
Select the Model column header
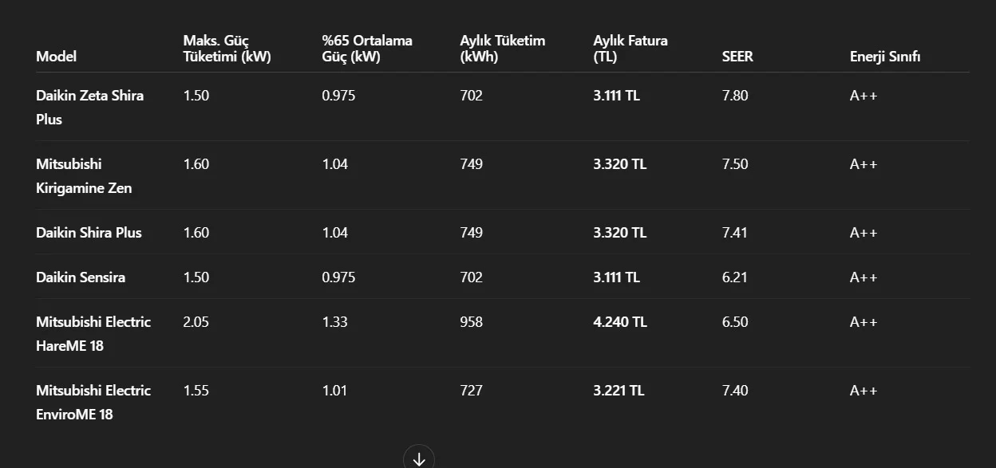pyautogui.click(x=57, y=57)
